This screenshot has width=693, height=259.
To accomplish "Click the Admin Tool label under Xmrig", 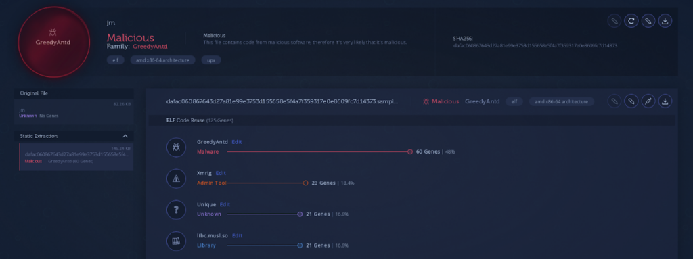I will [211, 183].
